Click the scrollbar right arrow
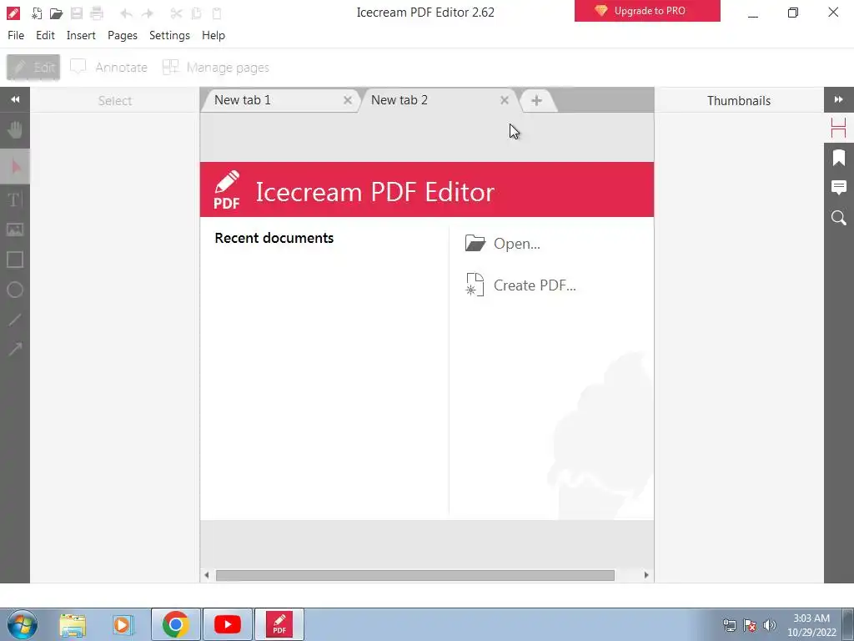 coord(646,575)
